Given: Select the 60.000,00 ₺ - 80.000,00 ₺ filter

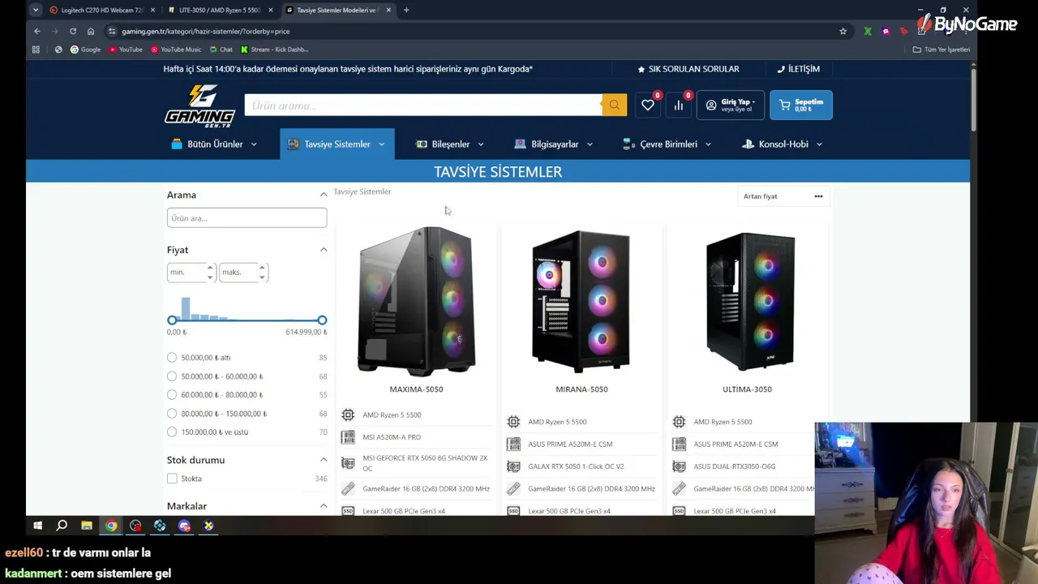Looking at the screenshot, I should 172,395.
